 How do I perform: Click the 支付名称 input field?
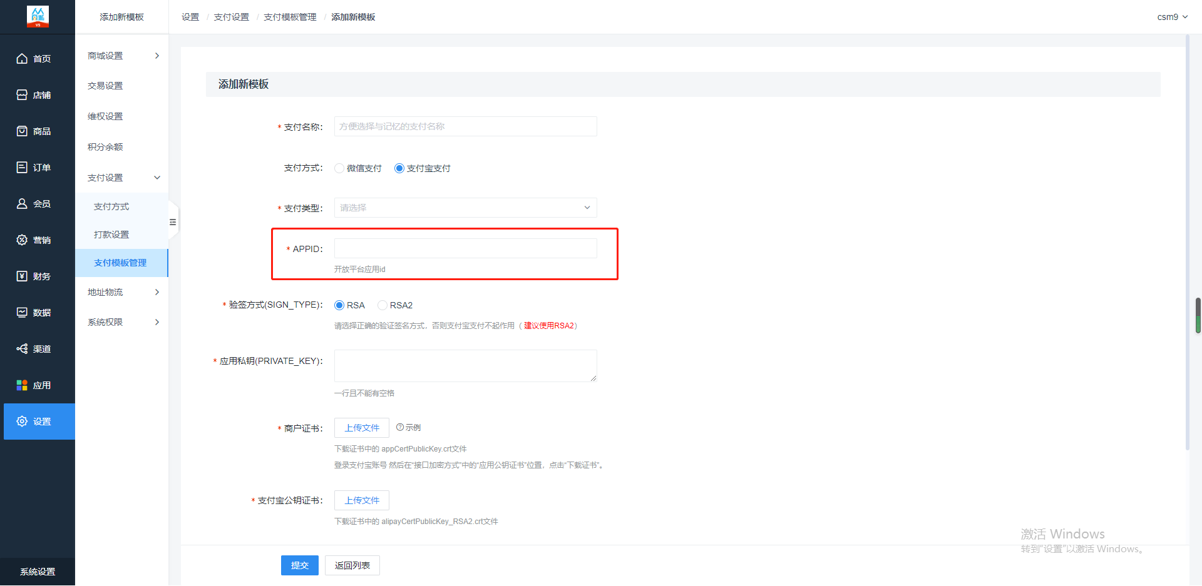pos(465,126)
